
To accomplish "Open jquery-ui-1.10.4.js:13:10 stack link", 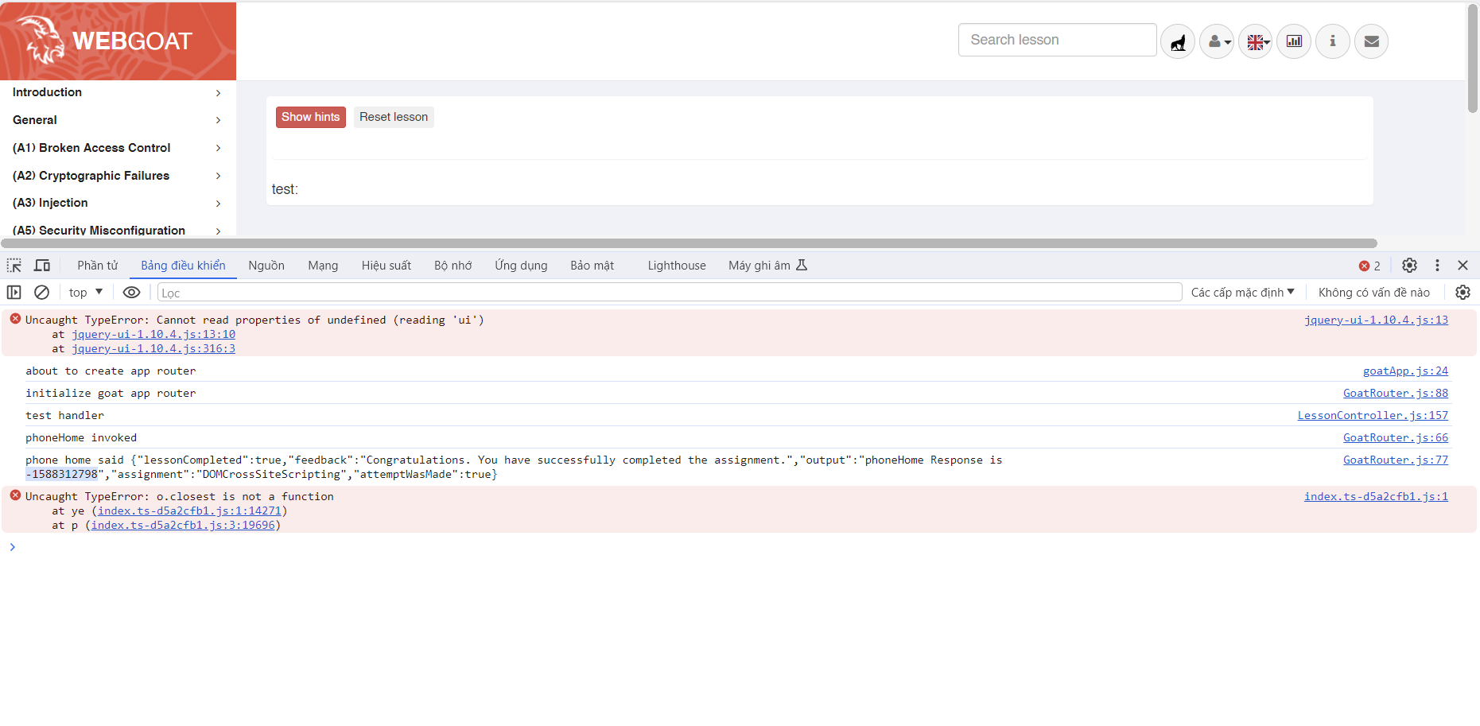I will (153, 334).
